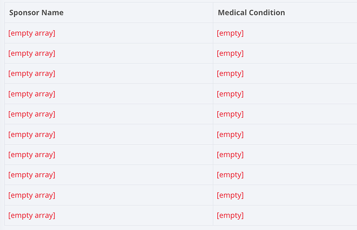Select last row's Sponsor Name cell

(32, 215)
